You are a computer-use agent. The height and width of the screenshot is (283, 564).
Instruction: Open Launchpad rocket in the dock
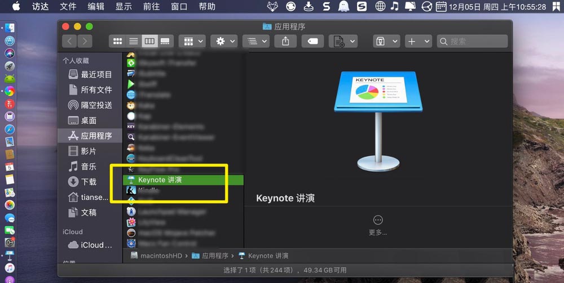10,66
